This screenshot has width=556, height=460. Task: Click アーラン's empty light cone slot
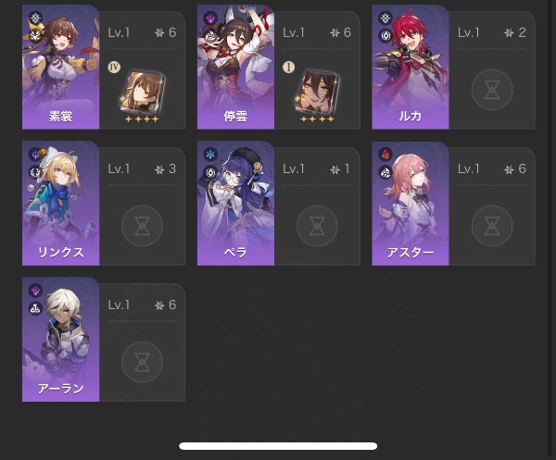tap(142, 362)
